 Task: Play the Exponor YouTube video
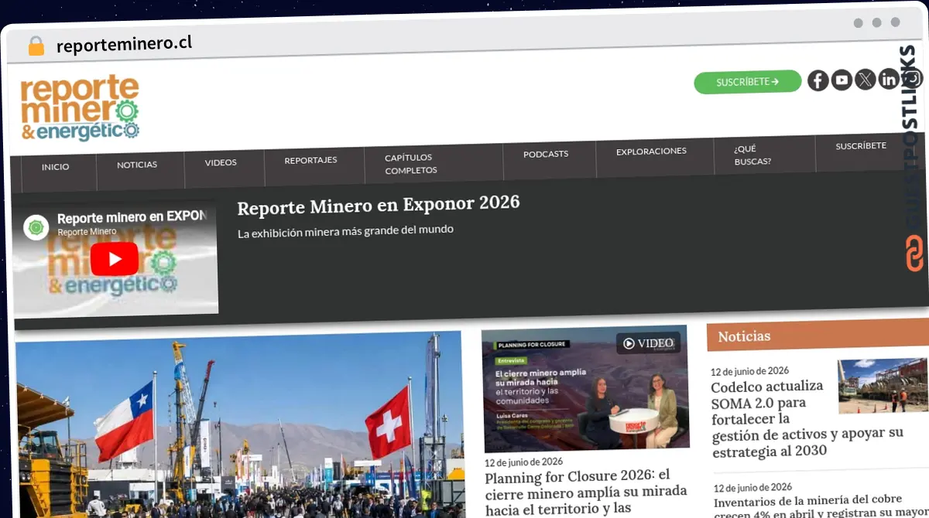[x=115, y=259]
